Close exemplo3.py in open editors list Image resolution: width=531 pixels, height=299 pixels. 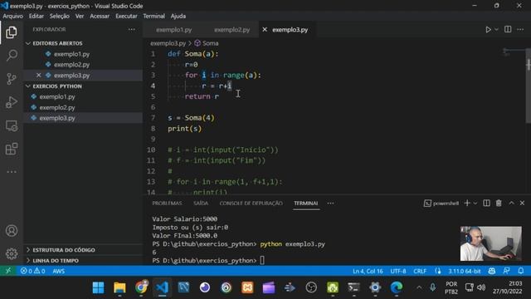coord(39,75)
